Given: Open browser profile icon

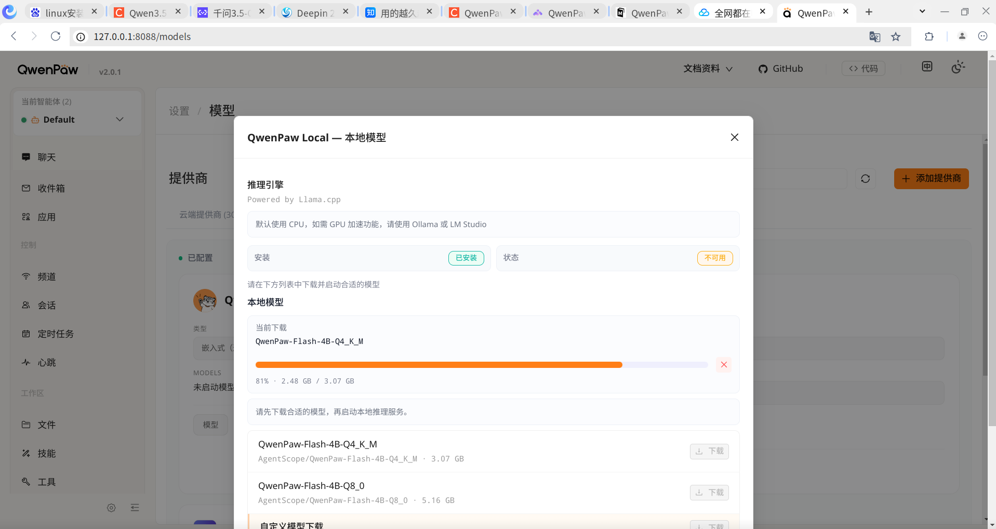Looking at the screenshot, I should pos(962,36).
